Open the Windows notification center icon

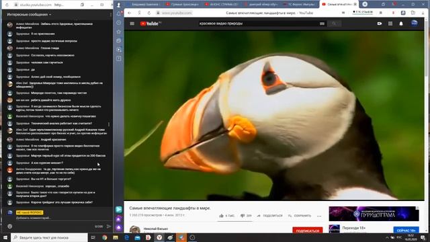[423, 237]
